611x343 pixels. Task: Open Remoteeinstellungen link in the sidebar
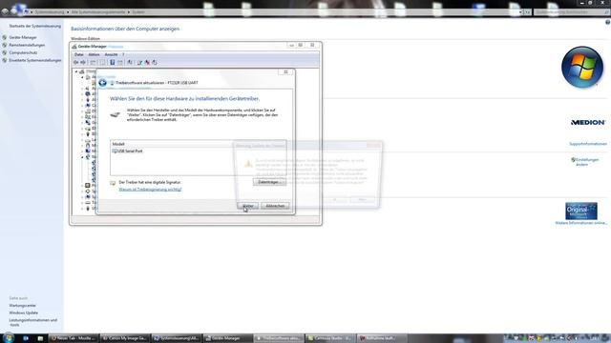pyautogui.click(x=27, y=45)
